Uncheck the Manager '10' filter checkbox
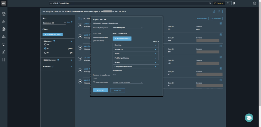261x127 pixels. 45,49
